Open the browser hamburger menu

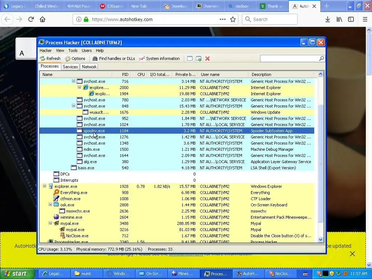(x=365, y=19)
